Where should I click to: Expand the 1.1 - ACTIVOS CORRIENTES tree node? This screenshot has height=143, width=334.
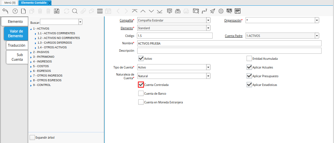(x=35, y=34)
